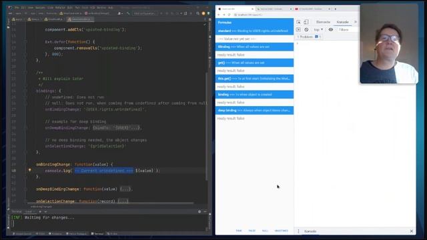Click 'Binding >>> When all values are set' row
Viewport: 427px width, 240px height.
coord(254,47)
